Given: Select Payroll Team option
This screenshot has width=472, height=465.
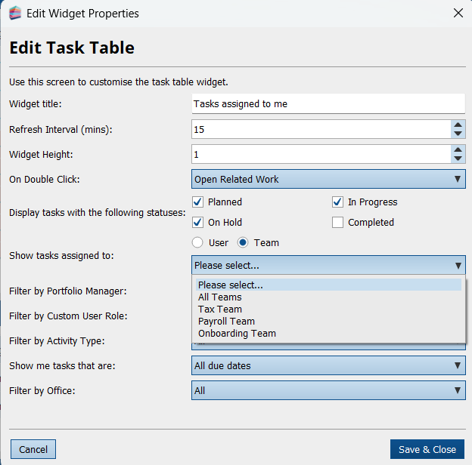Looking at the screenshot, I should pos(226,322).
